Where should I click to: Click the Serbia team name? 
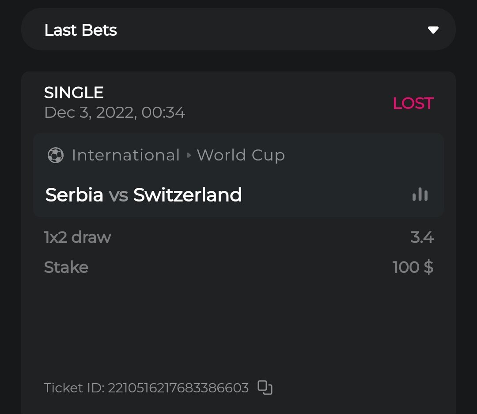[x=74, y=195]
